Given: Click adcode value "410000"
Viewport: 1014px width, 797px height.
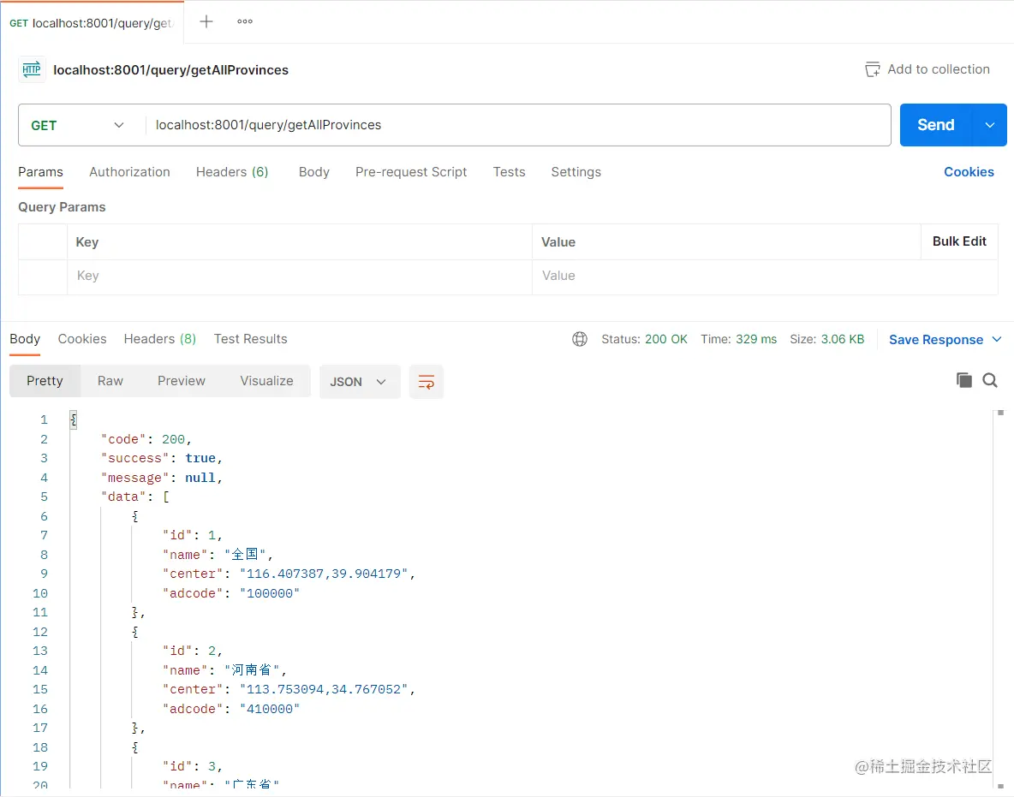Looking at the screenshot, I should click(270, 709).
